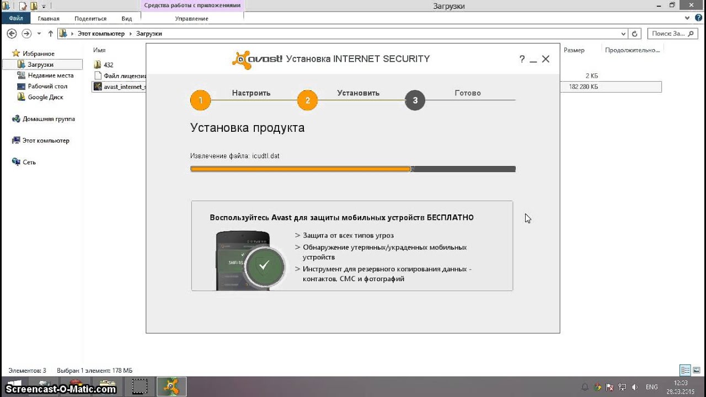Click Загрузки in the address path
This screenshot has height=397, width=706.
(149, 34)
